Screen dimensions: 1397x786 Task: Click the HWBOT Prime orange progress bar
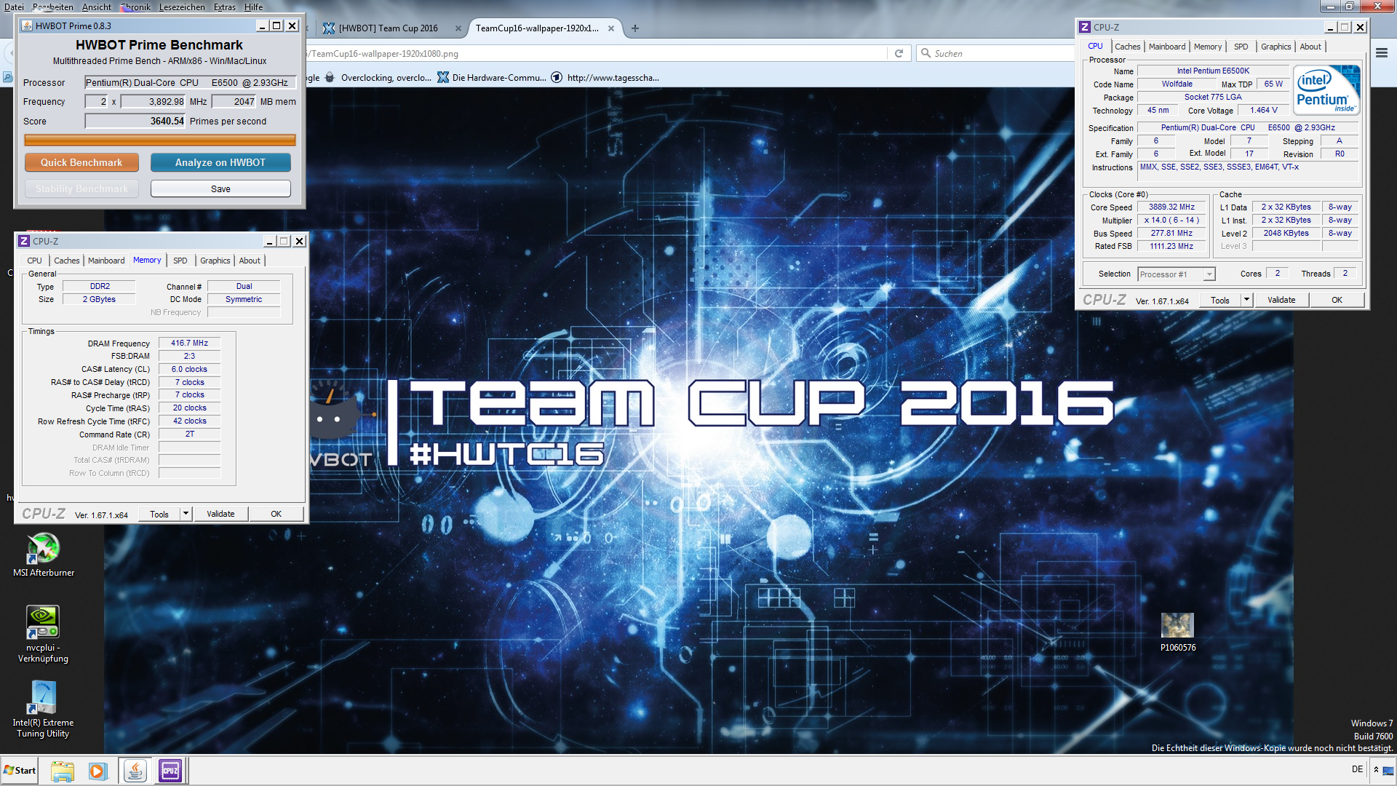point(160,140)
